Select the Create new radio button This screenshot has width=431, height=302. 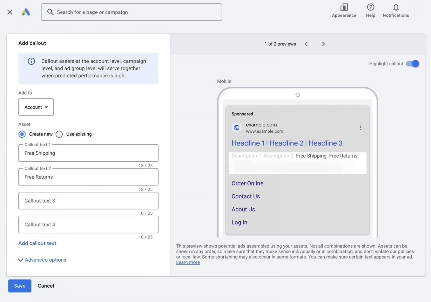pyautogui.click(x=22, y=134)
